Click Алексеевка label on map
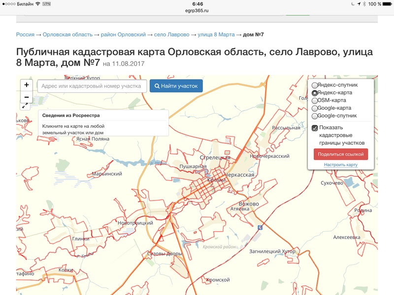 click(x=347, y=237)
